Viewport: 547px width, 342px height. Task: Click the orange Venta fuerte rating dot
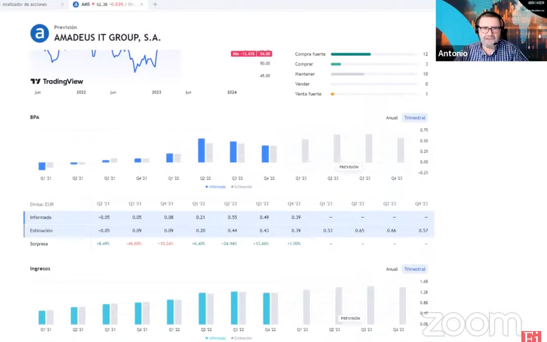[332, 94]
